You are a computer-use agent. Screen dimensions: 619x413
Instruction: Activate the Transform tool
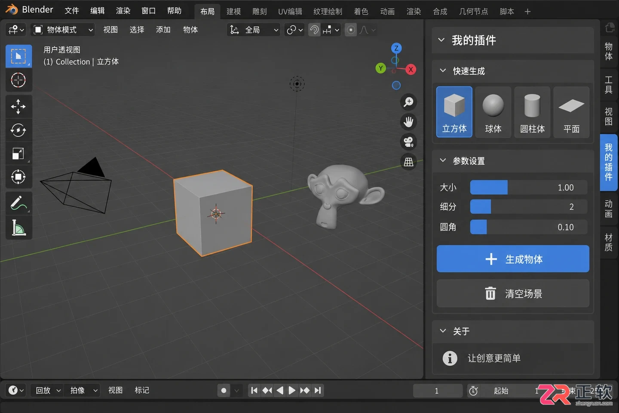click(x=18, y=177)
